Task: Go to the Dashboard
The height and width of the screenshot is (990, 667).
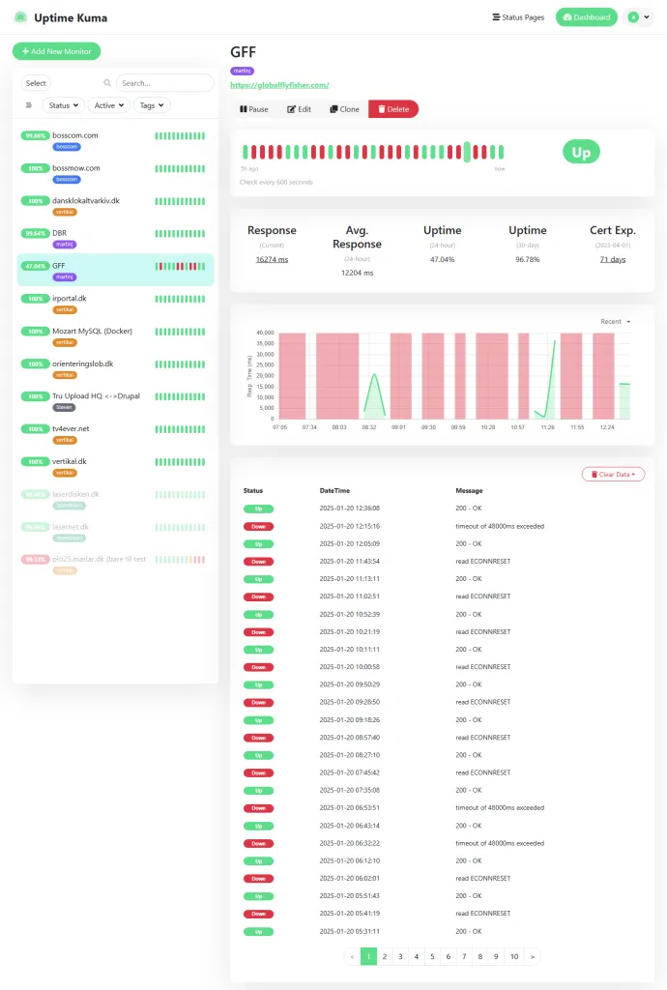Action: click(586, 17)
